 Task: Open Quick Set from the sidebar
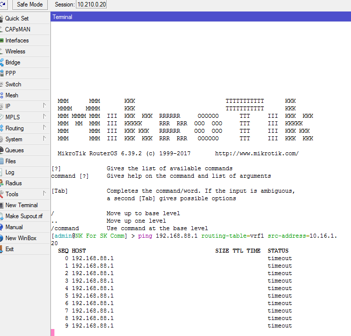point(24,18)
